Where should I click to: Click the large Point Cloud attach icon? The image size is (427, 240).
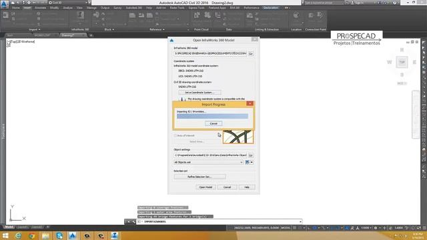point(197,15)
